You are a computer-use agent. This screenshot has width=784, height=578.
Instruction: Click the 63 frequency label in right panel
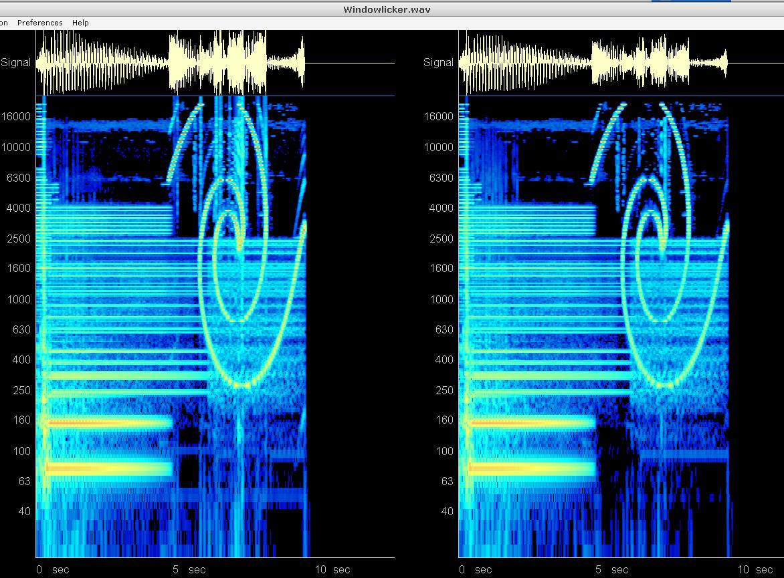[x=447, y=482]
